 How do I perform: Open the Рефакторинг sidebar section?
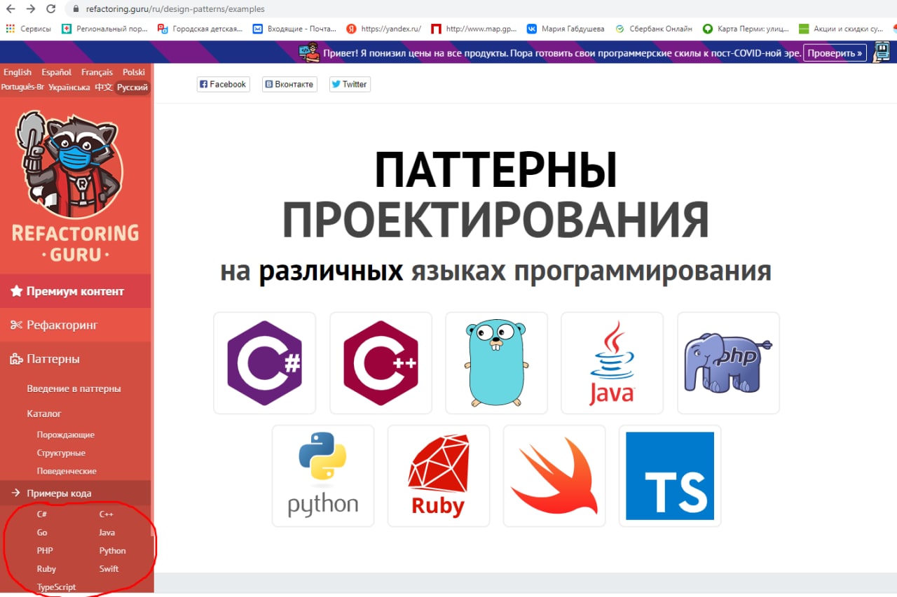75,325
